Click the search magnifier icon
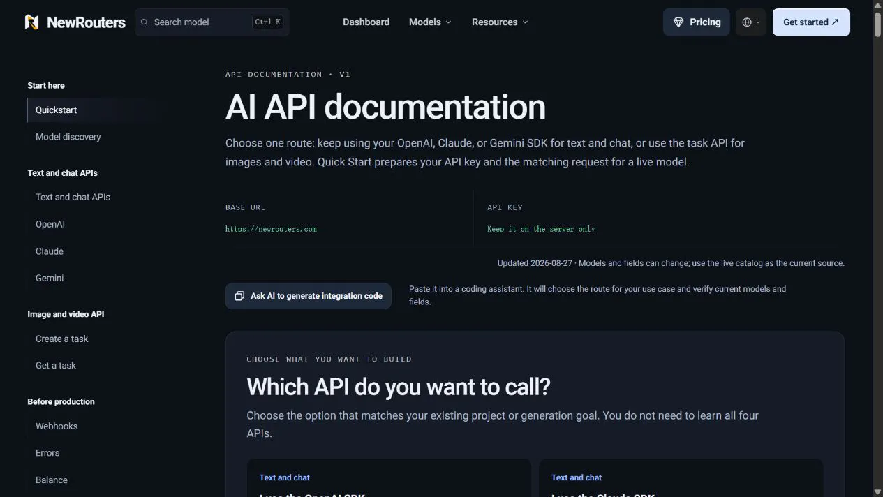Viewport: 883px width, 497px height. click(x=144, y=22)
